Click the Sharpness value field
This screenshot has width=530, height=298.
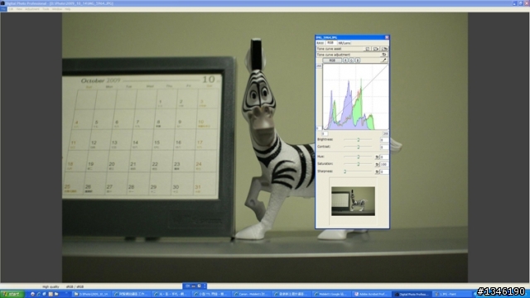point(384,171)
